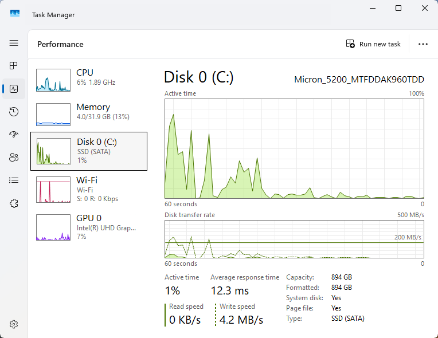Click the System disk Yes value
Image resolution: width=438 pixels, height=338 pixels.
[336, 298]
